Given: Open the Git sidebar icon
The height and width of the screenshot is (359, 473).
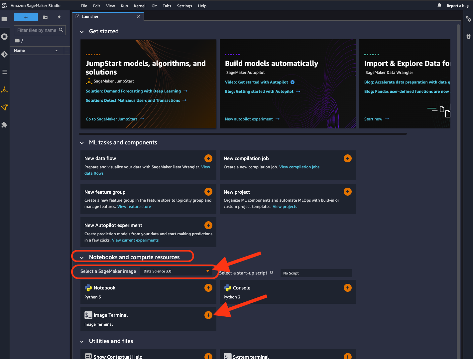Looking at the screenshot, I should (4, 54).
